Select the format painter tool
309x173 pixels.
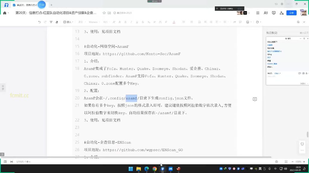tap(51, 22)
